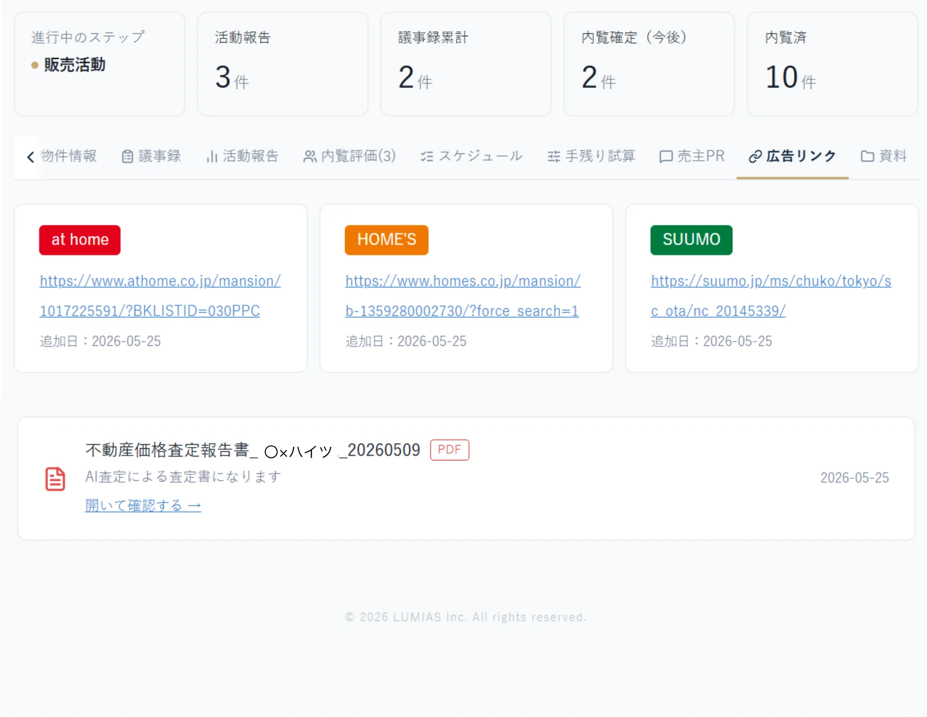927x717 pixels.
Task: Click the 不動産価格査定報告書 file title
Action: coord(253,450)
